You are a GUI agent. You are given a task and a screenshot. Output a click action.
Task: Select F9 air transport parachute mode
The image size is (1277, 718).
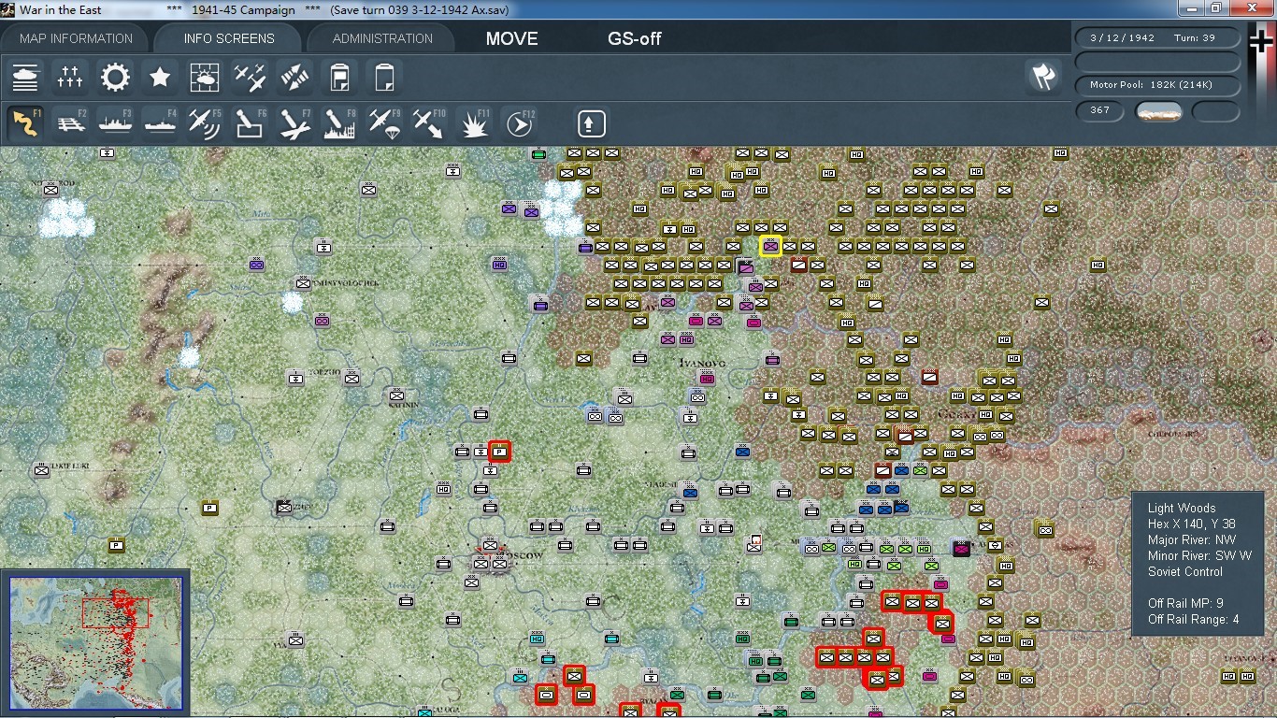tap(384, 123)
